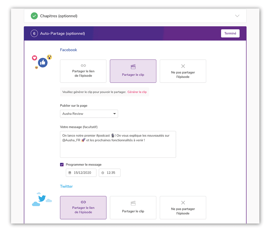The height and width of the screenshot is (232, 270).
Task: Click the red heart reaction icon
Action: point(35,58)
